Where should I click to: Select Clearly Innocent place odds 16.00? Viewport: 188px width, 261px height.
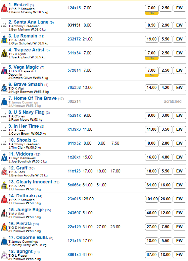coord(165,185)
